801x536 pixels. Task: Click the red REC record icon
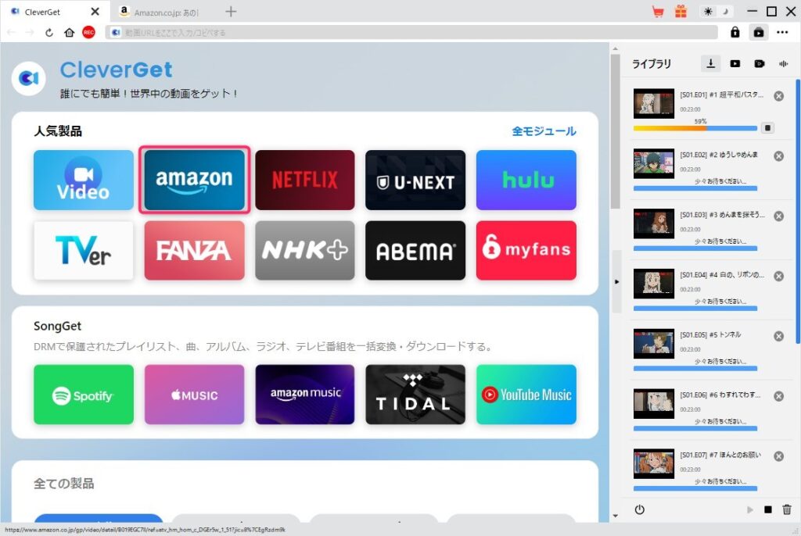click(x=88, y=33)
